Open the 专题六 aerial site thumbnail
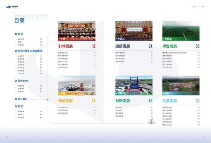 point(181,85)
